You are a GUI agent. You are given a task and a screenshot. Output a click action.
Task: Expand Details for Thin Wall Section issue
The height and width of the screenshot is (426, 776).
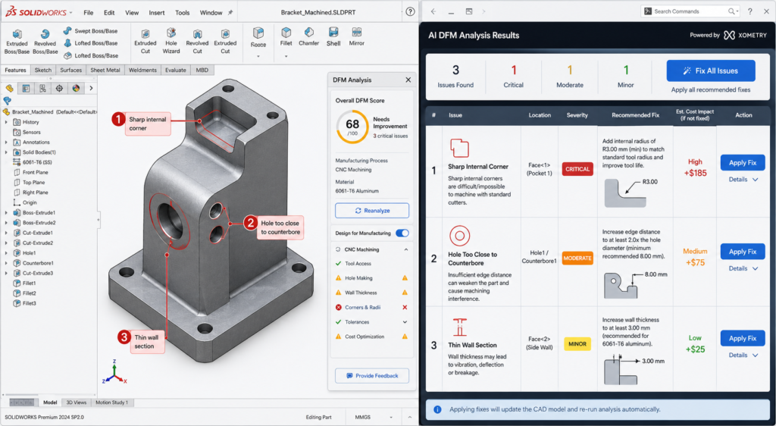coord(743,356)
